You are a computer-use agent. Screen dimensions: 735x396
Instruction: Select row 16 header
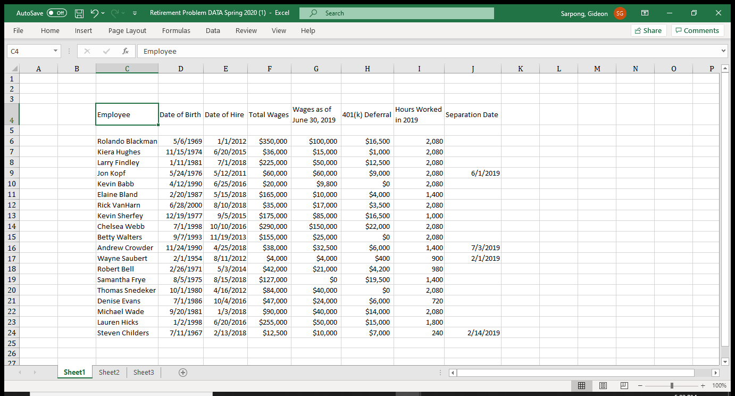(12, 247)
